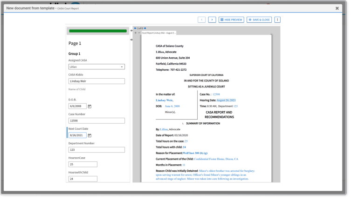The image size is (358, 201).
Task: Focus the Case Number input field
Action: [x=96, y=121]
